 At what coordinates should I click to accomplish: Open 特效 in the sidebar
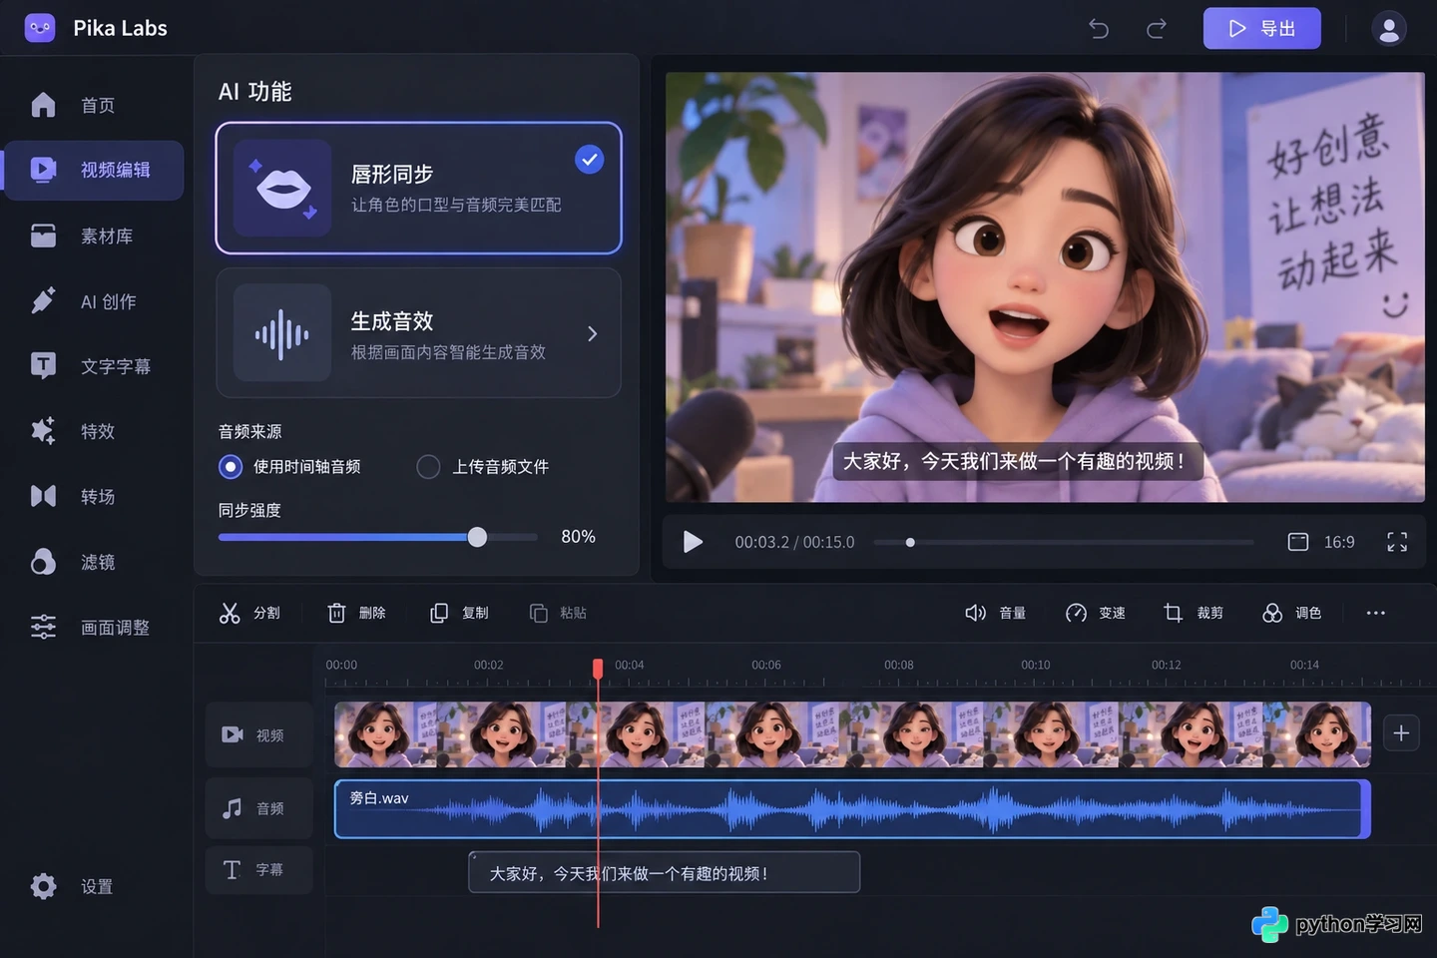(x=94, y=431)
